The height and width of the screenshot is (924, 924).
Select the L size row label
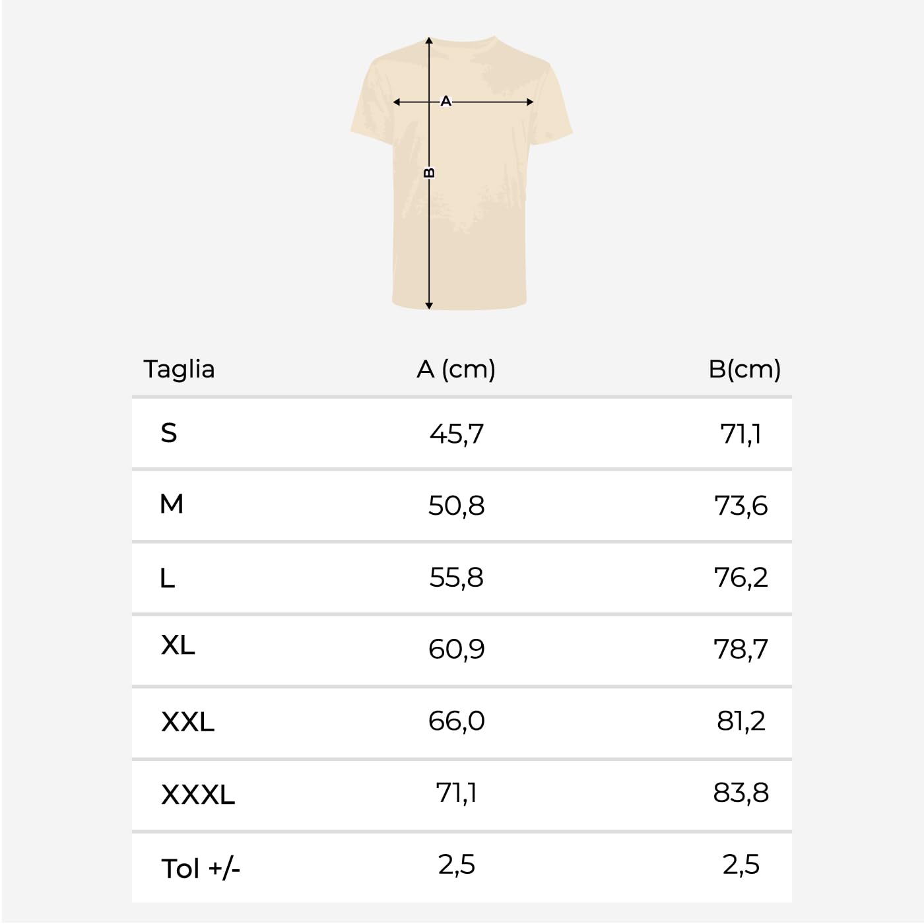point(168,578)
